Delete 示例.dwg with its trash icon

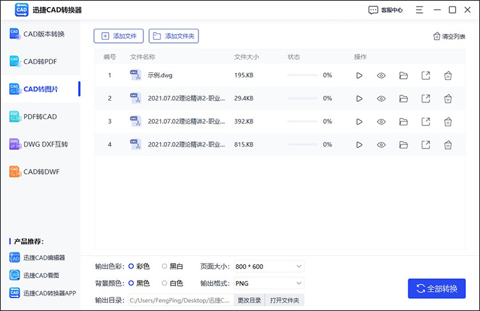(448, 76)
